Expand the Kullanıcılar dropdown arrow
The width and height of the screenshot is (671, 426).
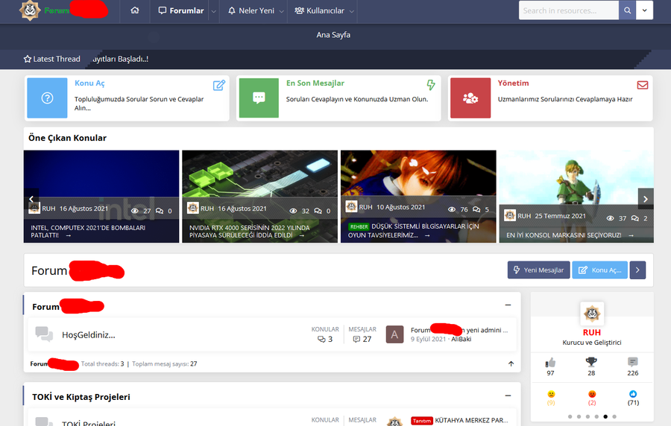pyautogui.click(x=352, y=11)
